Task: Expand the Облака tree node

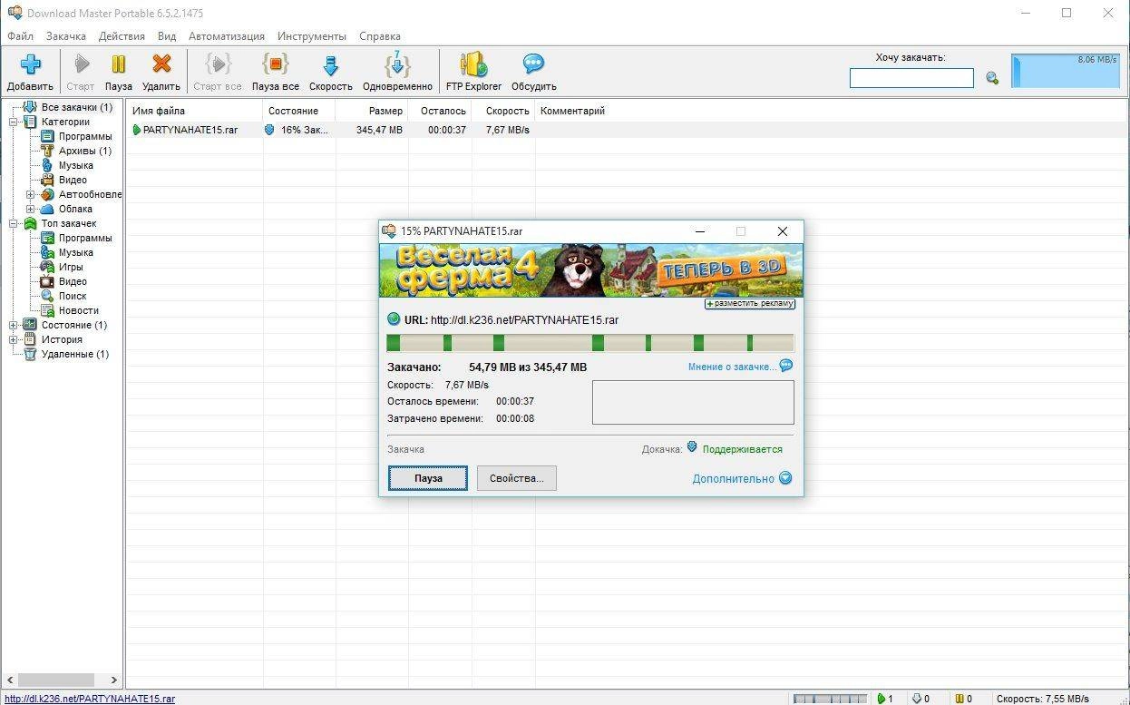Action: point(30,209)
